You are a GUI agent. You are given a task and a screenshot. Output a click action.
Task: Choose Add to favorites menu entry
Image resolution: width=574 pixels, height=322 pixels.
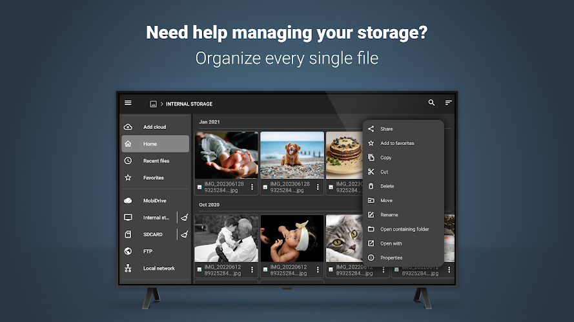[x=404, y=143]
